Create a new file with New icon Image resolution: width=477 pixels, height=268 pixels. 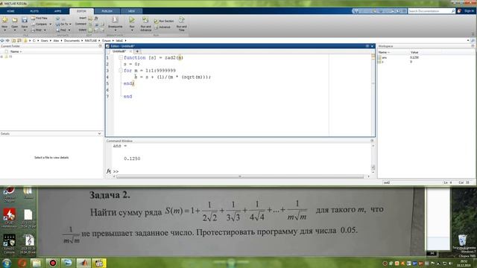pos(4,20)
